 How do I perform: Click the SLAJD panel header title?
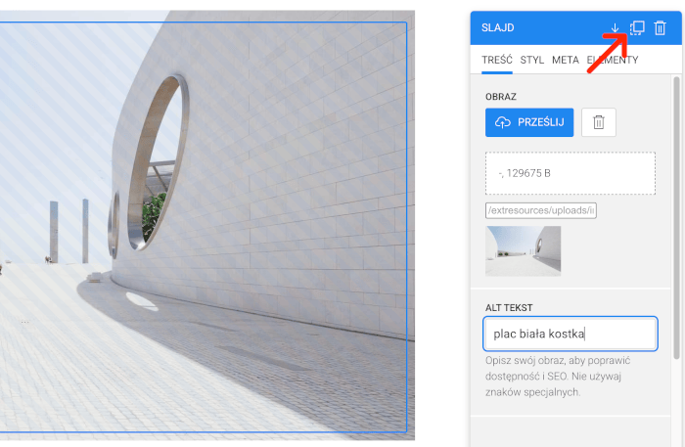tap(497, 28)
